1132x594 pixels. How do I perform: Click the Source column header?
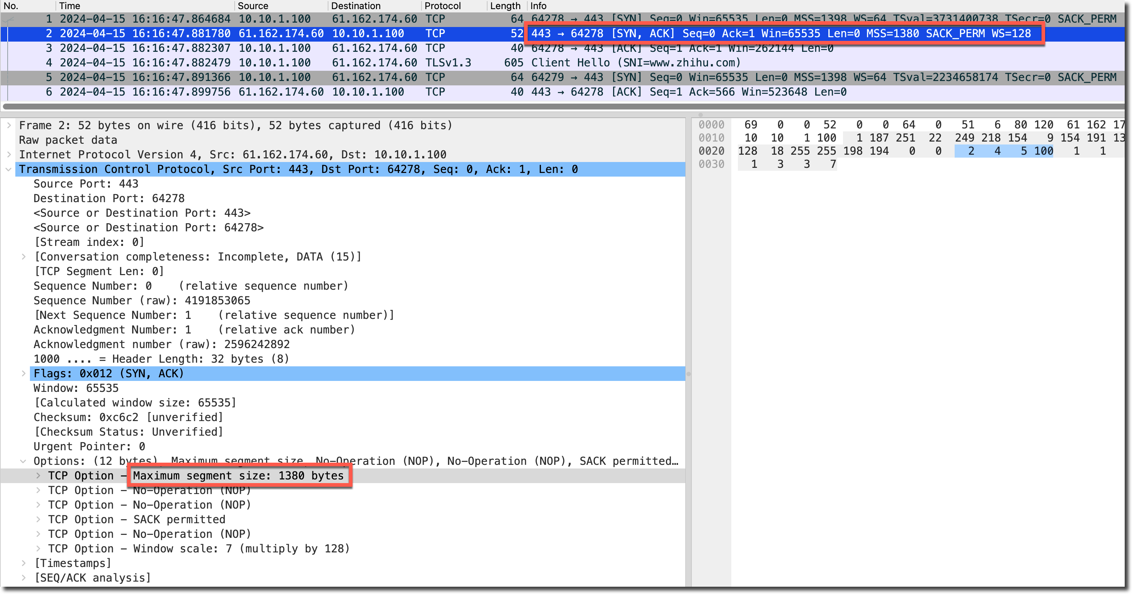tap(253, 6)
